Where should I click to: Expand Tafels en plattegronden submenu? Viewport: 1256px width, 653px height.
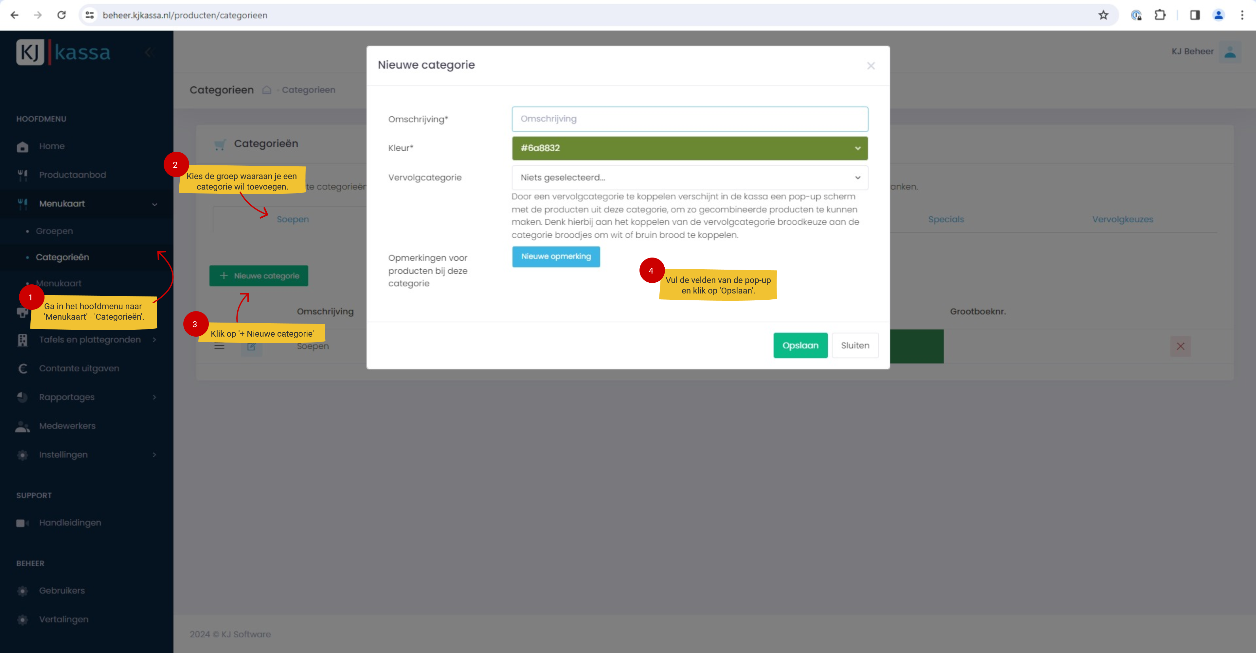pyautogui.click(x=154, y=340)
